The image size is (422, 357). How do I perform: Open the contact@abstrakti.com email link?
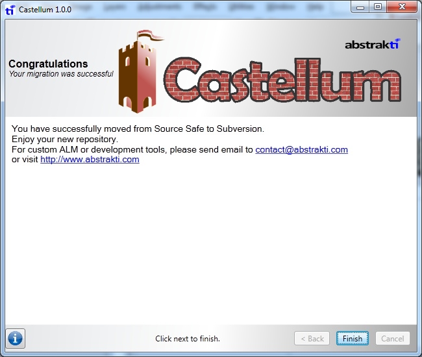pos(301,149)
